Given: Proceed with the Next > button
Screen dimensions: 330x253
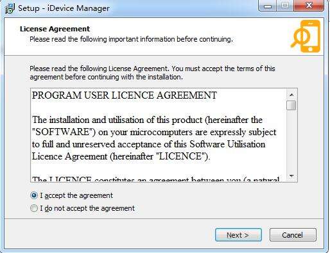Looking at the screenshot, I should [x=238, y=235].
